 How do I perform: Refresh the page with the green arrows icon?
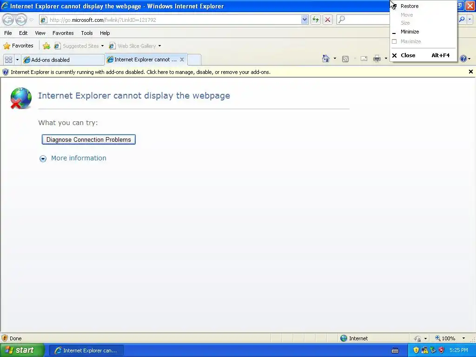coord(316,20)
